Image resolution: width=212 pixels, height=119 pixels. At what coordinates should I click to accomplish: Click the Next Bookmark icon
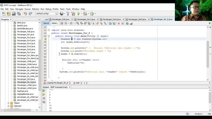[x=101, y=23]
